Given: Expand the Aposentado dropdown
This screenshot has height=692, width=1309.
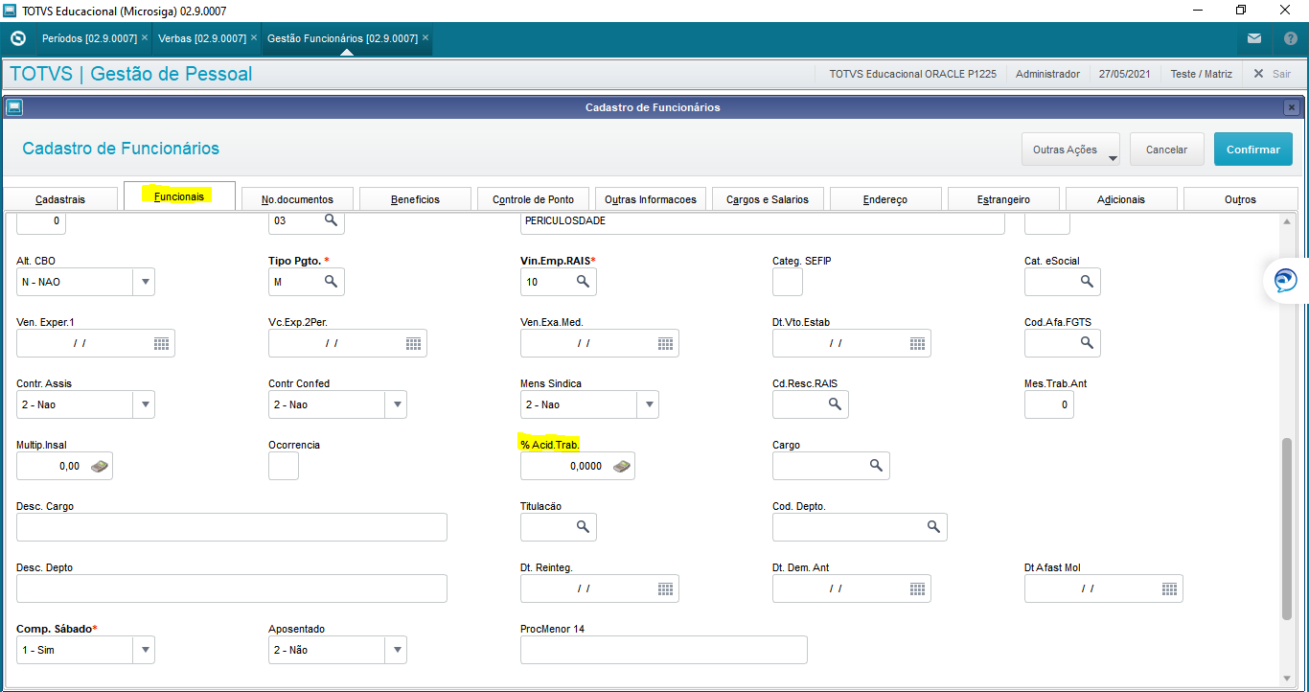Looking at the screenshot, I should 397,650.
